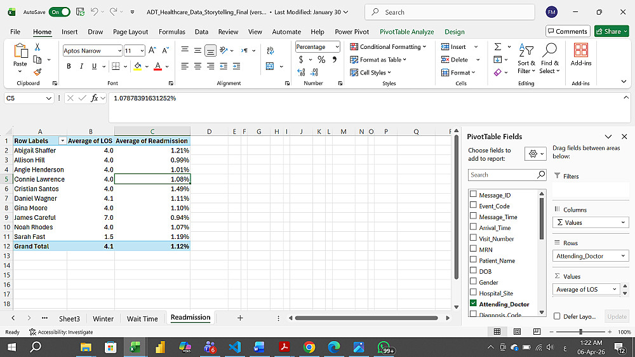The image size is (635, 357).
Task: Apply Comma Style number format
Action: click(335, 60)
